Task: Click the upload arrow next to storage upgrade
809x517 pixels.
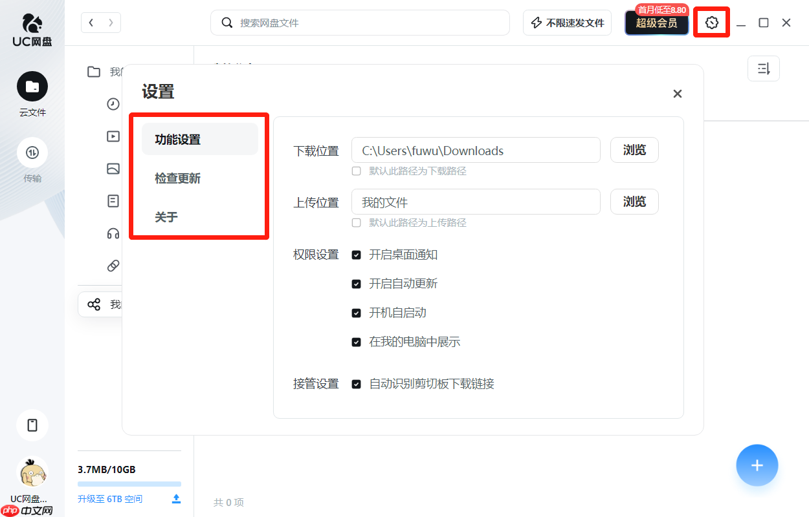Action: click(x=176, y=499)
